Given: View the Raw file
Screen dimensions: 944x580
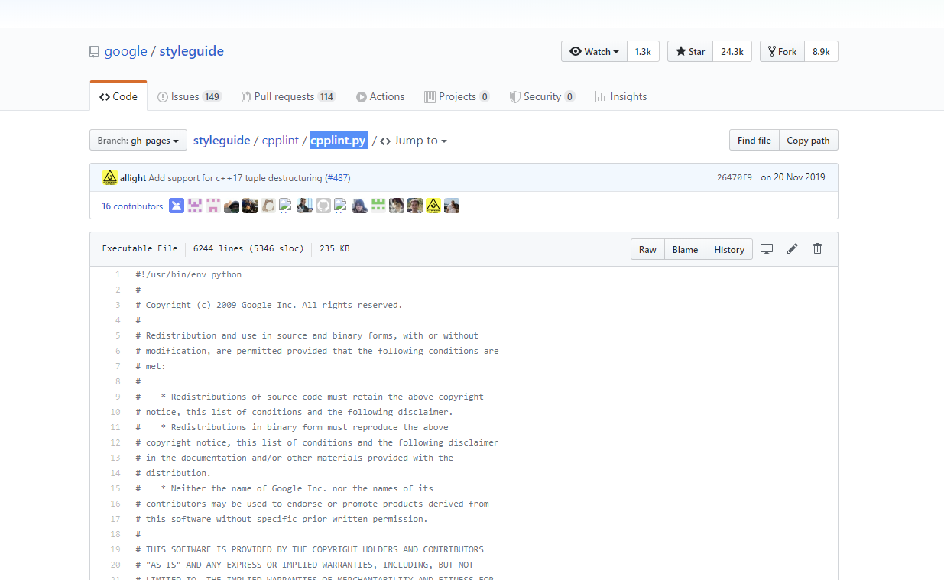Looking at the screenshot, I should (x=647, y=249).
